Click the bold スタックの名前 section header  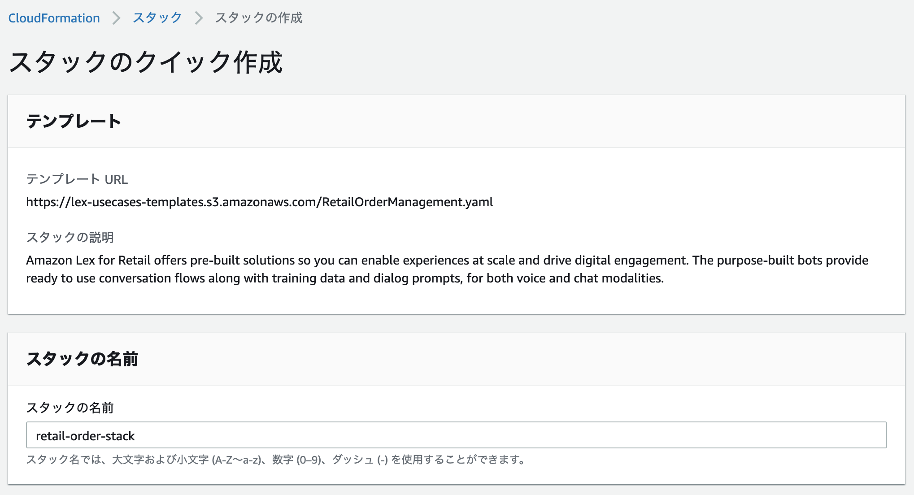click(x=82, y=359)
